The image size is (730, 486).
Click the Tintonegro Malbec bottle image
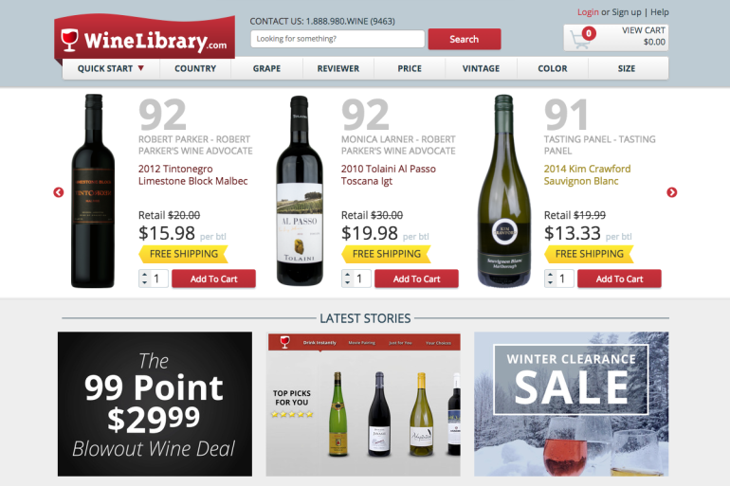(x=93, y=191)
